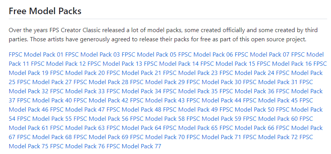Viewport: 331px width, 154px height.
Task: Open FPSC Model Pack 42
Action: pos(101,100)
